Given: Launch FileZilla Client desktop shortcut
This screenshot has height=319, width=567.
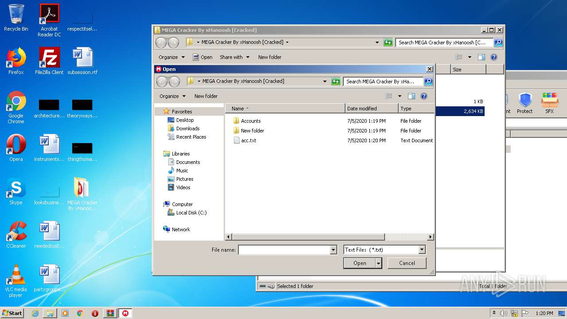Looking at the screenshot, I should click(49, 61).
